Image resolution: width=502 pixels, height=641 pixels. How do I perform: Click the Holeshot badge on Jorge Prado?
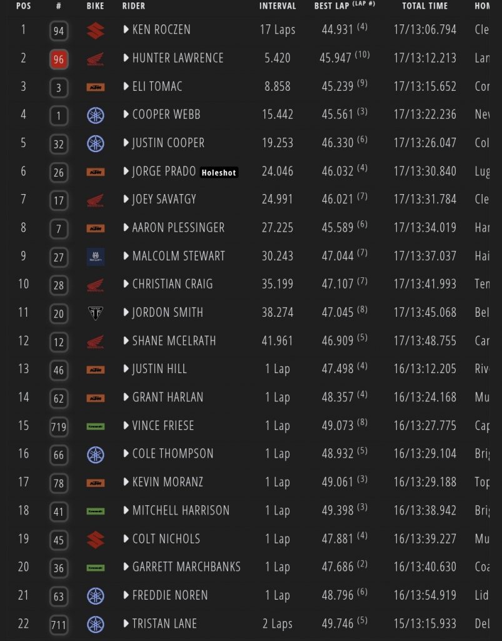point(219,172)
